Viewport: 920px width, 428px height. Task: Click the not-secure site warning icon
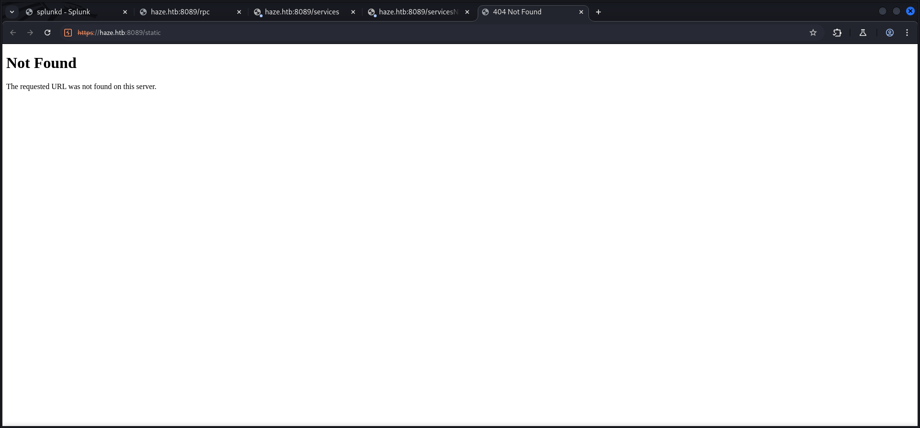(x=68, y=33)
